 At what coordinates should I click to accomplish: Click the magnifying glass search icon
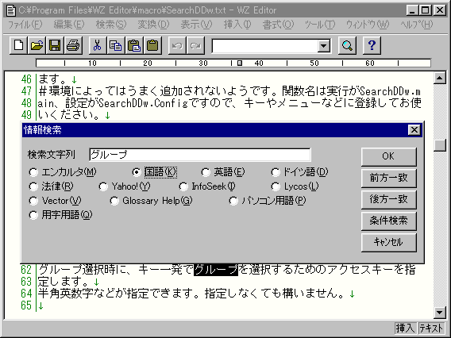(x=347, y=45)
